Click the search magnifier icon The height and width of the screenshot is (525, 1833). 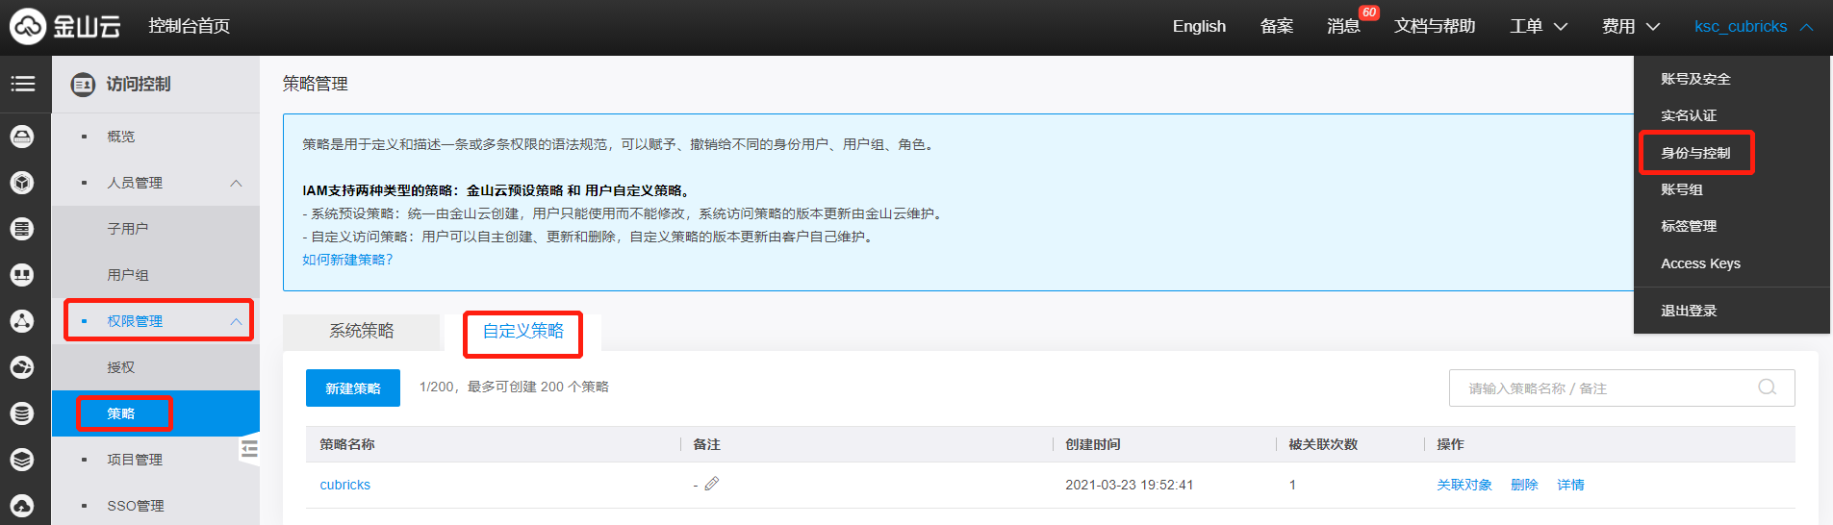click(x=1767, y=387)
